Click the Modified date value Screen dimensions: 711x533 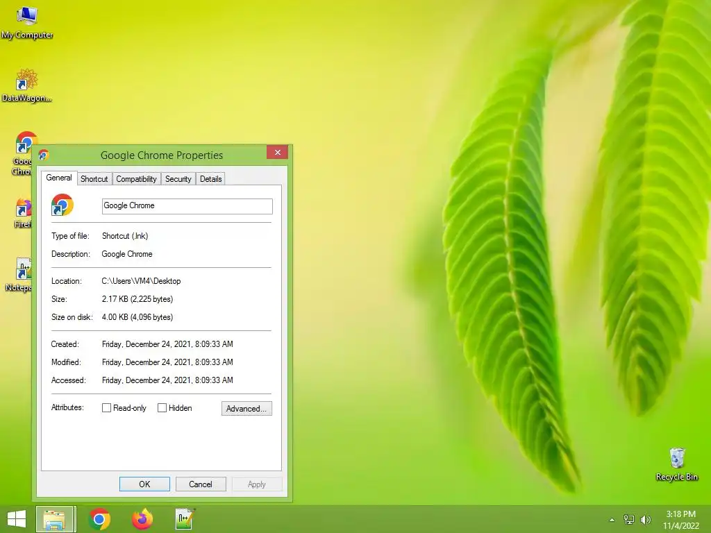(x=167, y=362)
